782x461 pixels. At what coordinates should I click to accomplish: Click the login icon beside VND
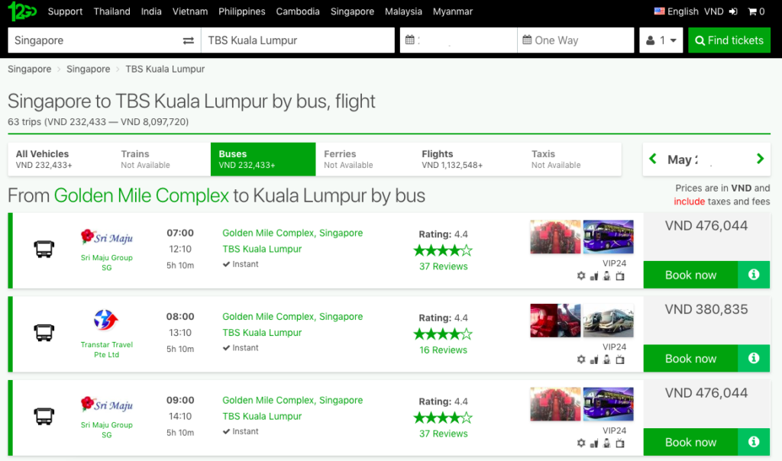pos(733,11)
